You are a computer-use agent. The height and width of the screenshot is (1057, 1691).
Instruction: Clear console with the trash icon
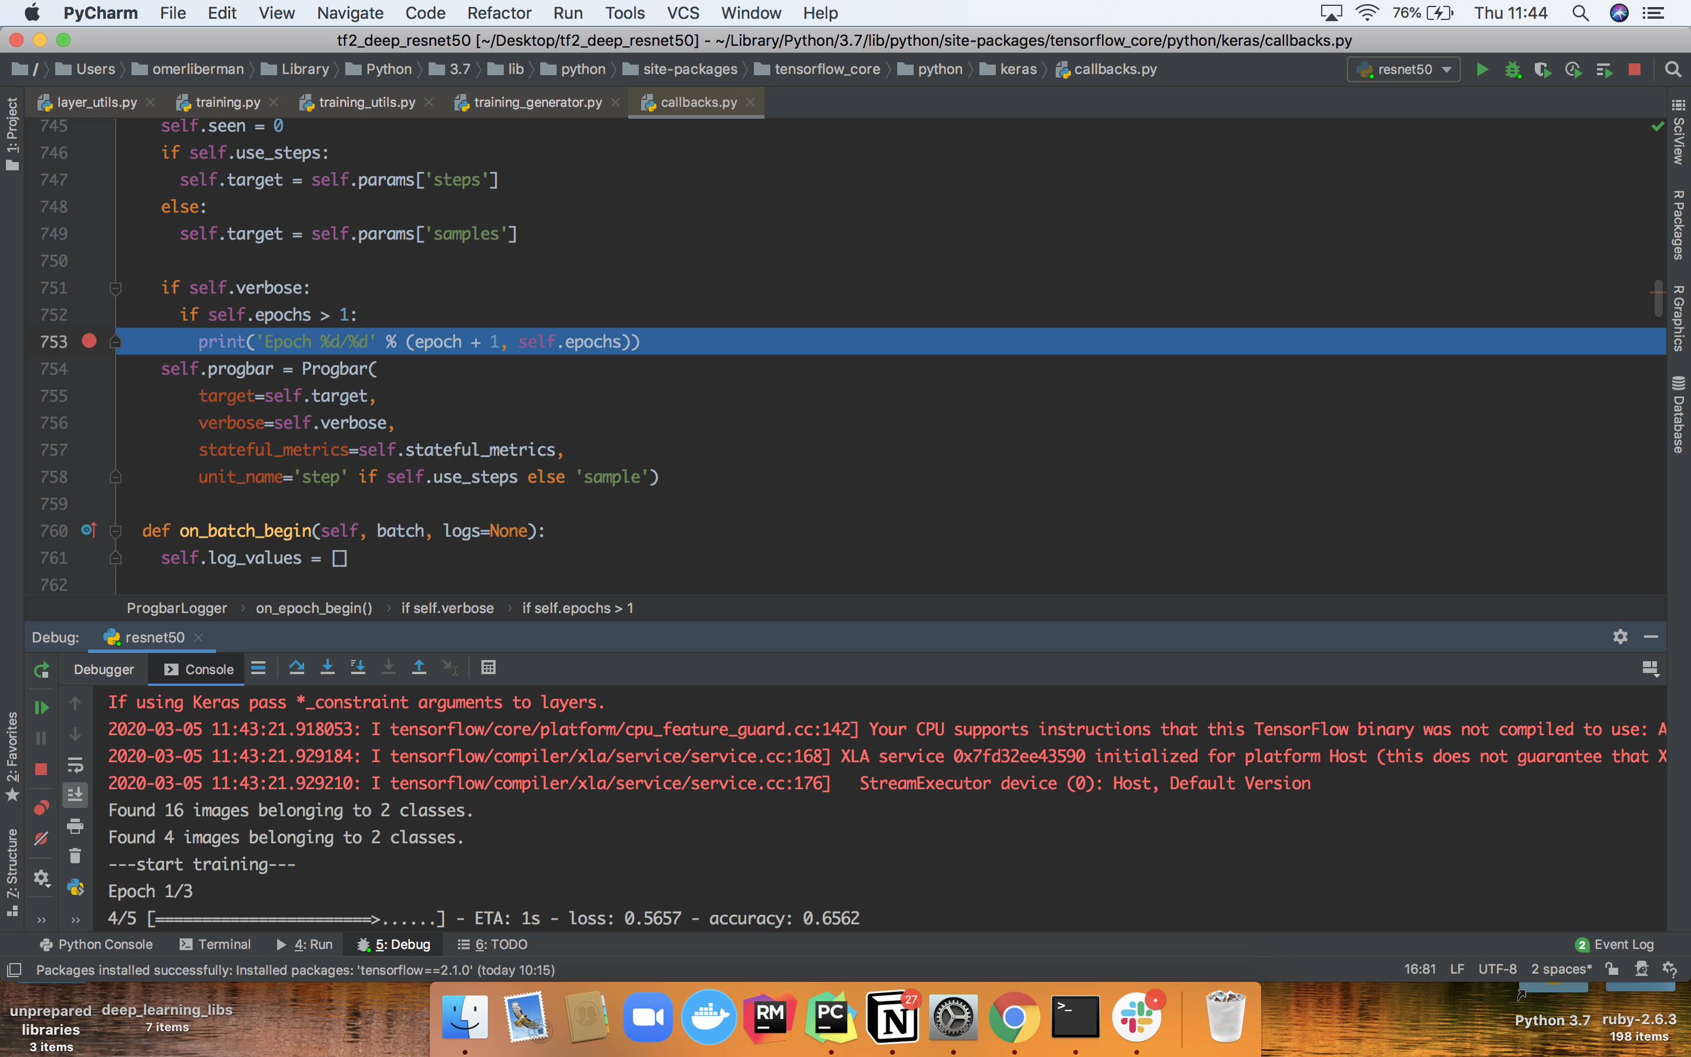point(76,856)
